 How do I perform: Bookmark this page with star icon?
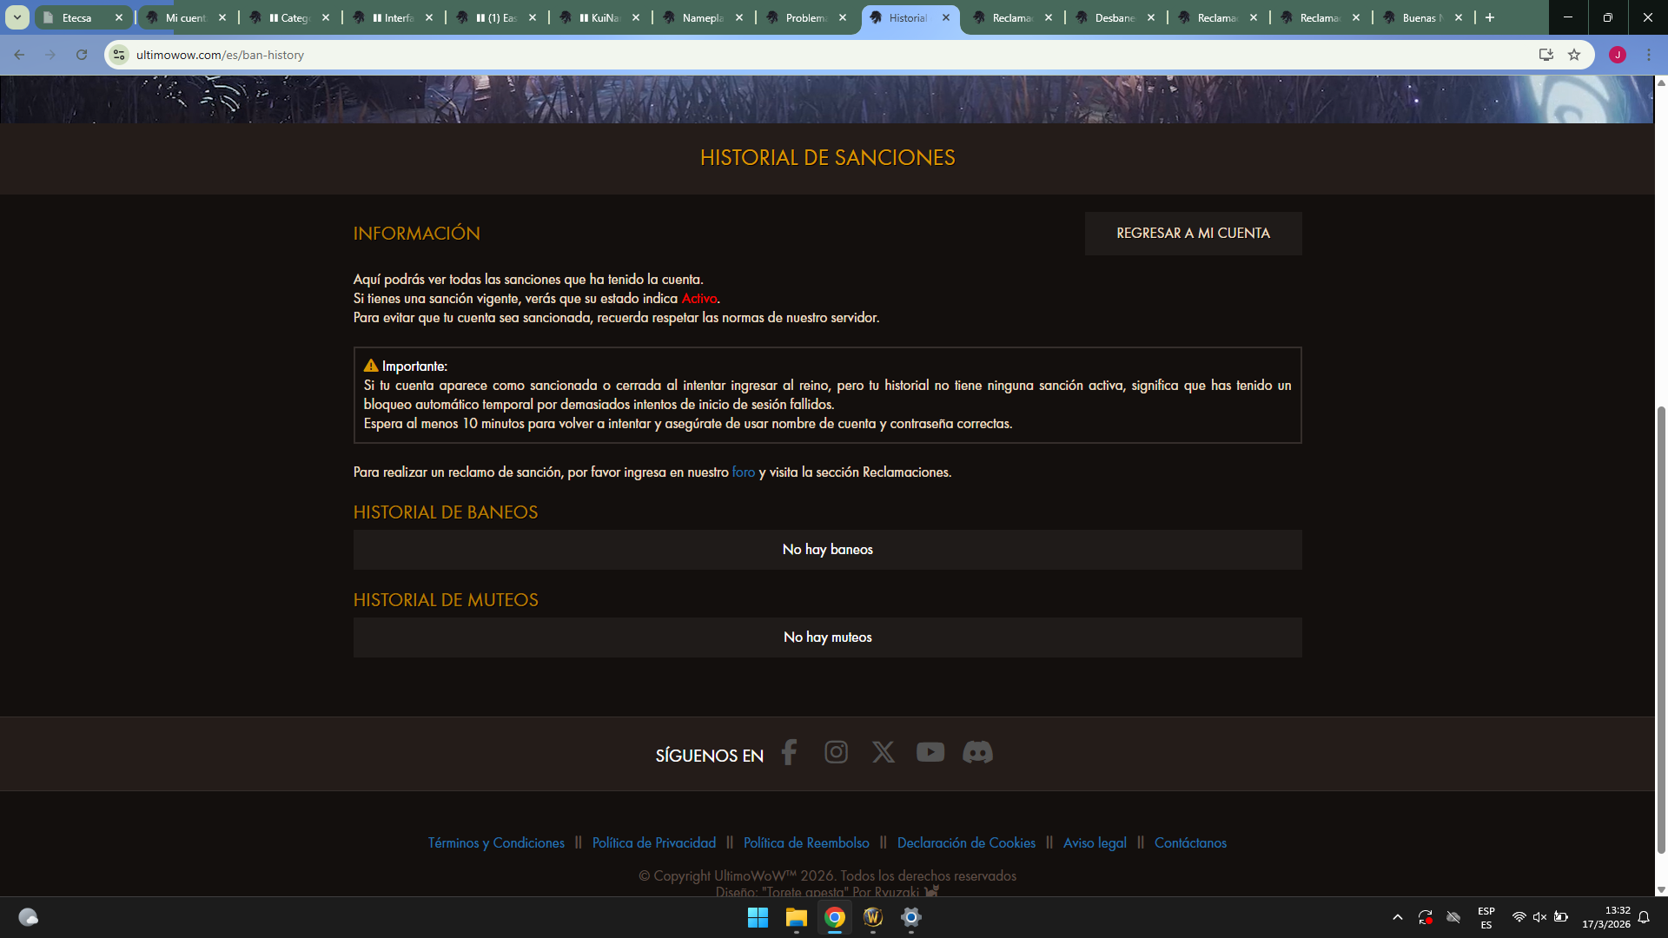pos(1574,55)
